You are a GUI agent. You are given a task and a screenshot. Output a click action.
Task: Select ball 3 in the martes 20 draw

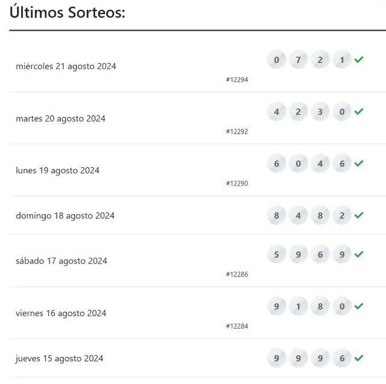(x=320, y=112)
